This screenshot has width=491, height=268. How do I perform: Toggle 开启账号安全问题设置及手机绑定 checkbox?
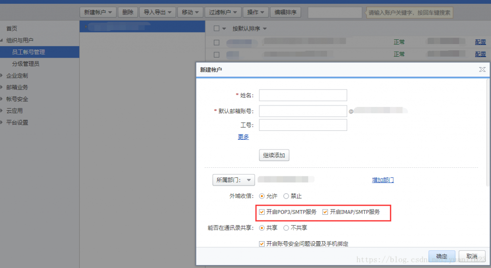point(262,244)
